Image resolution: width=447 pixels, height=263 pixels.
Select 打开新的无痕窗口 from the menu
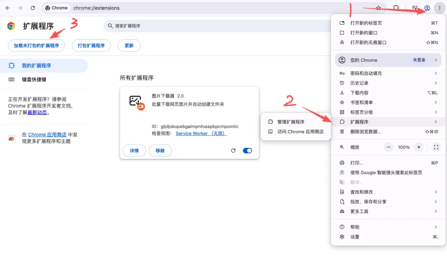coord(388,43)
